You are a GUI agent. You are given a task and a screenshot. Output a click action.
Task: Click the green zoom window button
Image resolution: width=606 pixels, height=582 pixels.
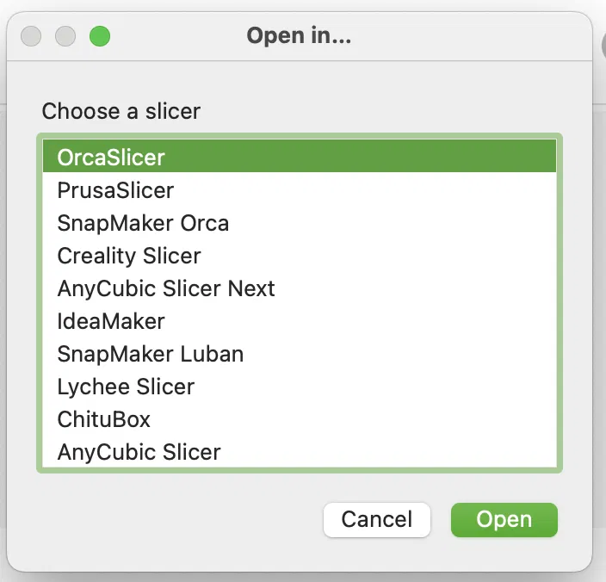(x=100, y=36)
